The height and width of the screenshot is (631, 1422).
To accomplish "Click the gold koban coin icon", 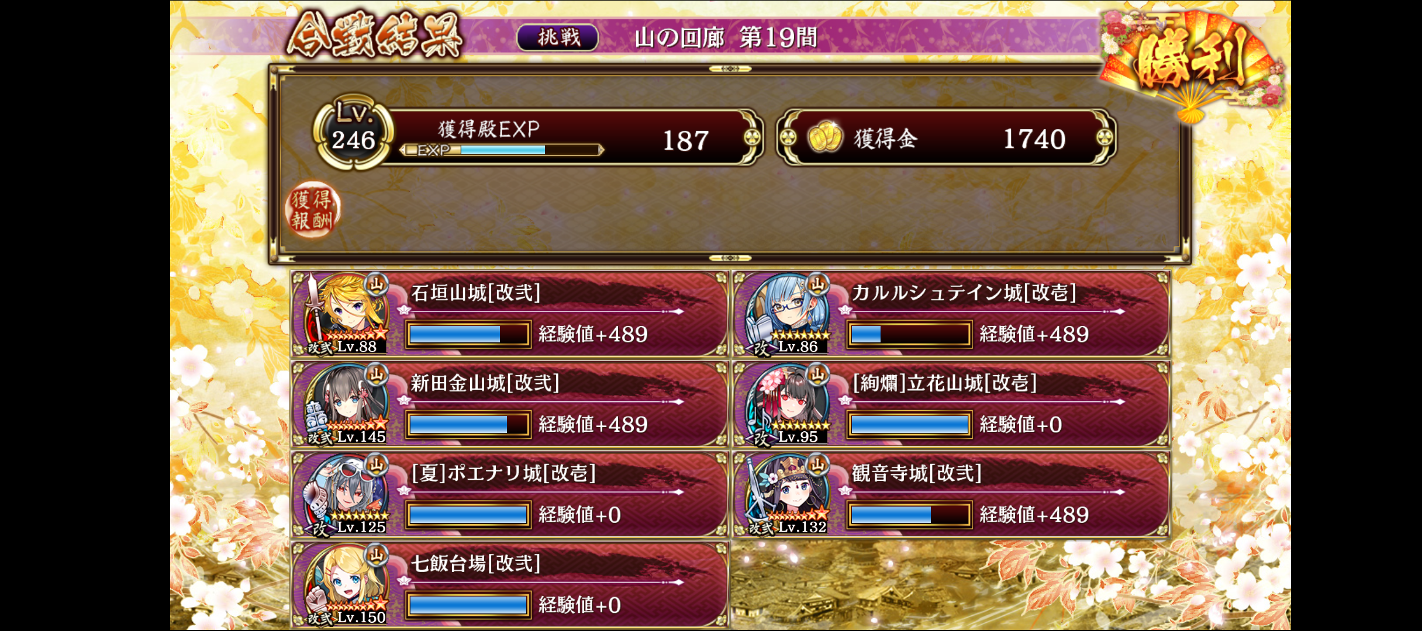I will (825, 137).
